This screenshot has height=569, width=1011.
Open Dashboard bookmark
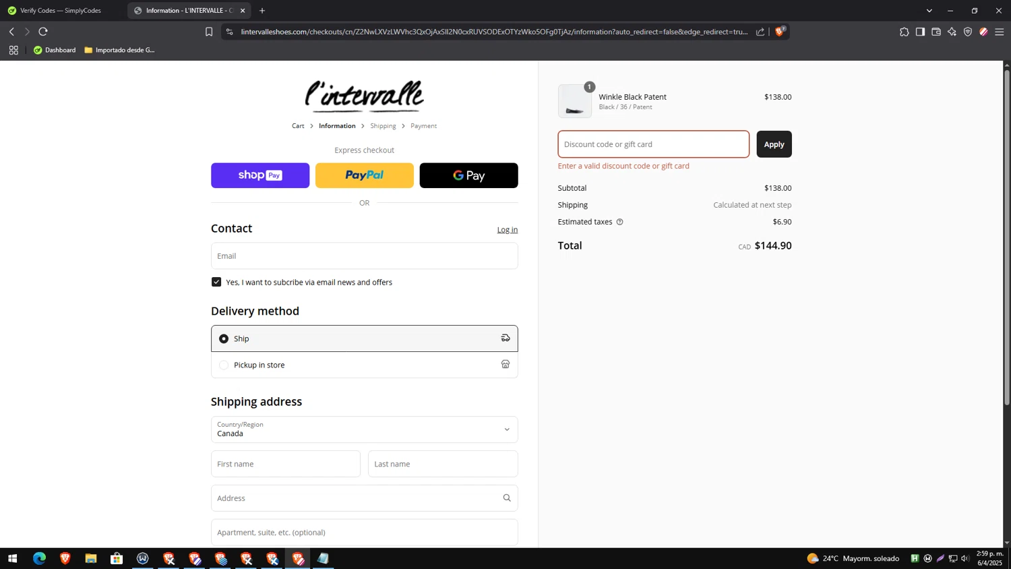(x=55, y=50)
